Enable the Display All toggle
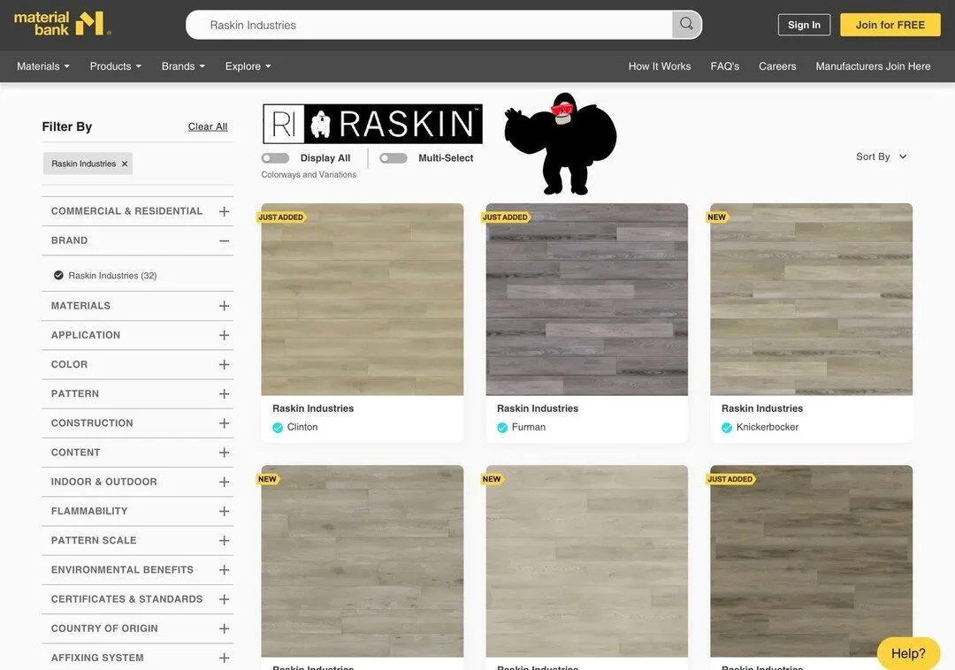This screenshot has height=670, width=955. pyautogui.click(x=275, y=157)
